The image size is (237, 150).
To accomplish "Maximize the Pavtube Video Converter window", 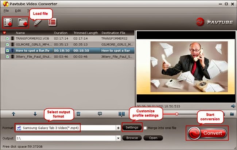I will click(226, 4).
